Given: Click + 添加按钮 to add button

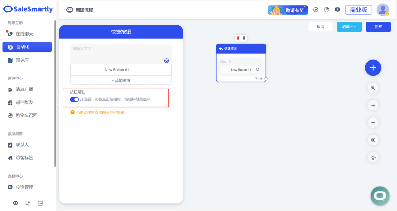Looking at the screenshot, I should coord(121,81).
